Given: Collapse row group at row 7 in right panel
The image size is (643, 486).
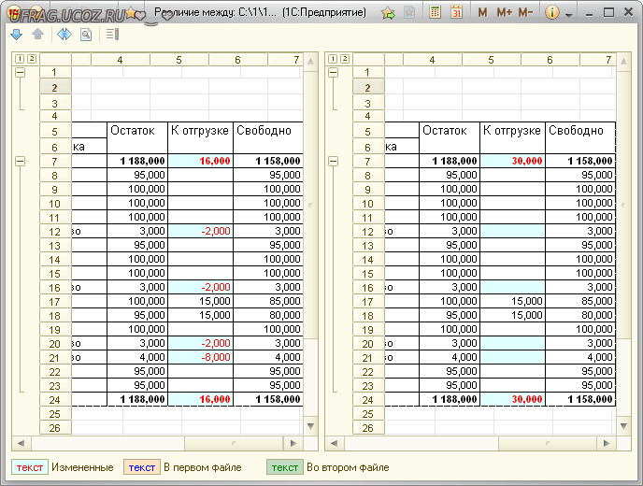Looking at the screenshot, I should point(331,161).
